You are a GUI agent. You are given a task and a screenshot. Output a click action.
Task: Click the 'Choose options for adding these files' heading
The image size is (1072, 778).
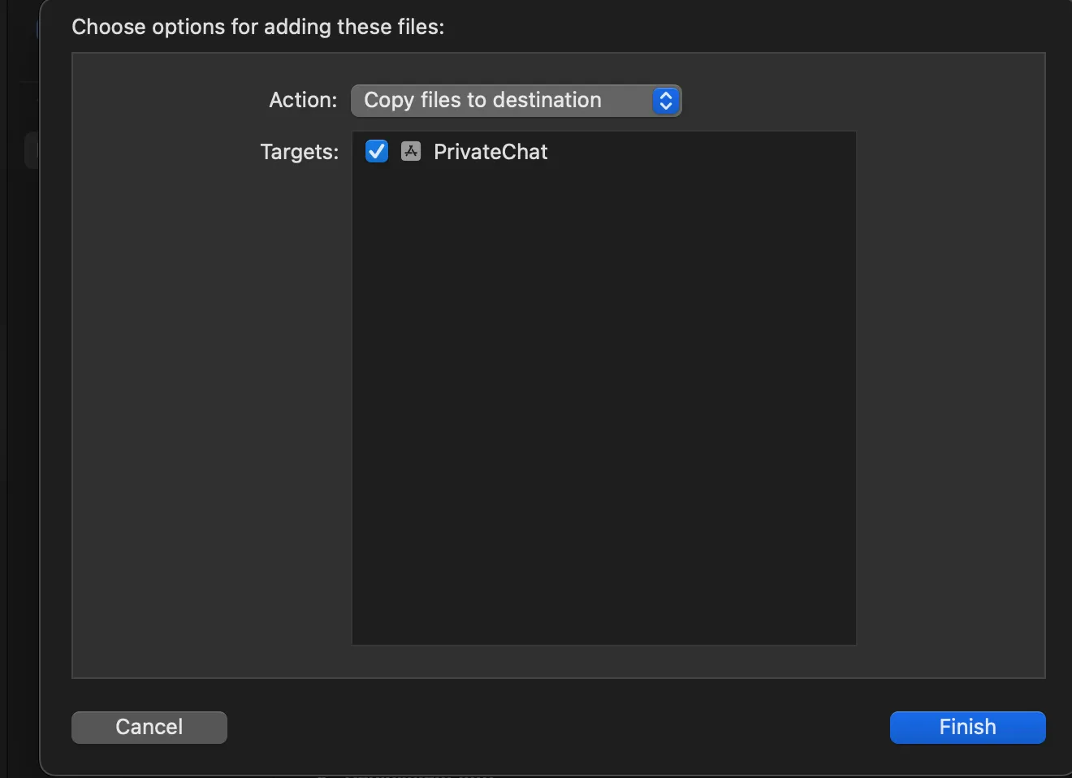(x=257, y=27)
